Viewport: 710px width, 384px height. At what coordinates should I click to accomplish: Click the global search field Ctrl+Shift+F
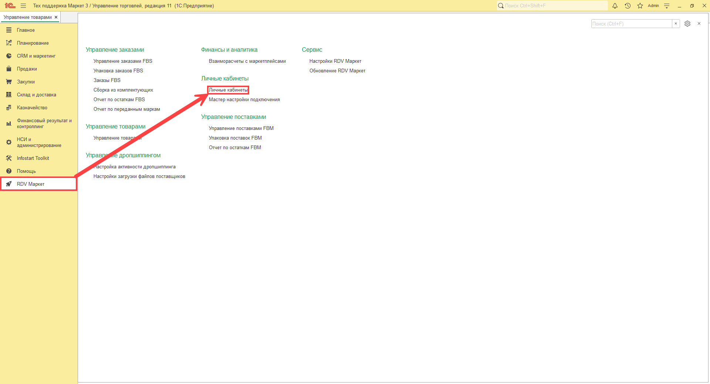click(552, 6)
